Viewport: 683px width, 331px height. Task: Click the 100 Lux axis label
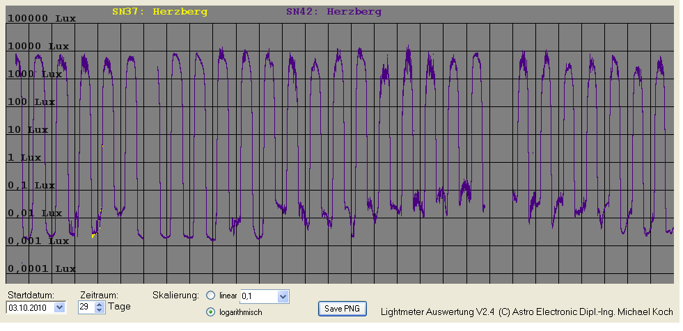coord(31,102)
